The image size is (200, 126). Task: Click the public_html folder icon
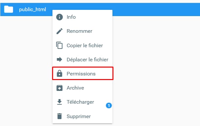click(9, 9)
